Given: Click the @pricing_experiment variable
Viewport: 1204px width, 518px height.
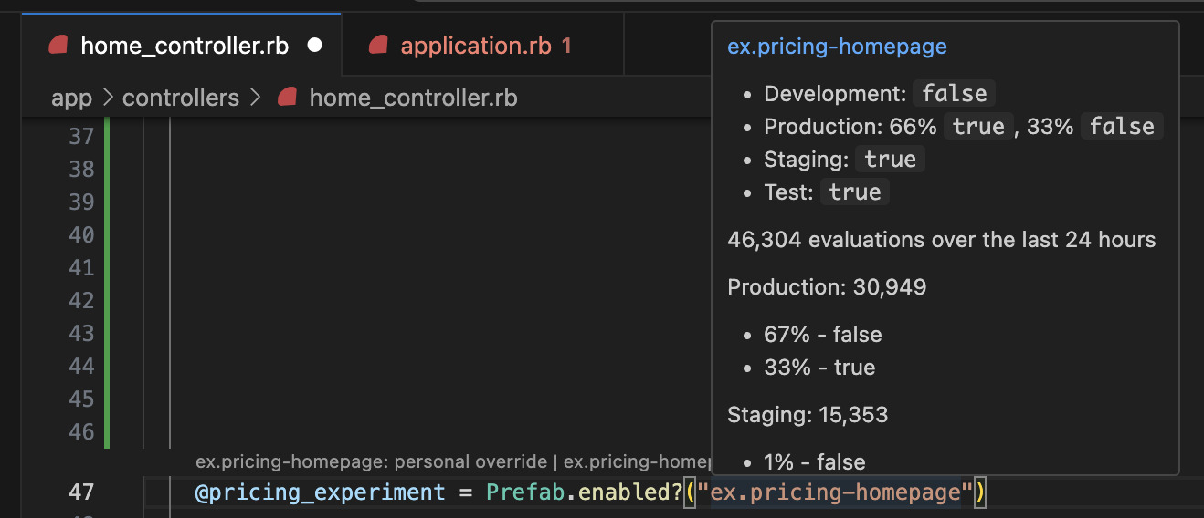Looking at the screenshot, I should [x=320, y=492].
